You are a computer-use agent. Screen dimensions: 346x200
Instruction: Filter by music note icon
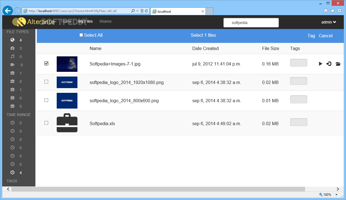(12, 57)
